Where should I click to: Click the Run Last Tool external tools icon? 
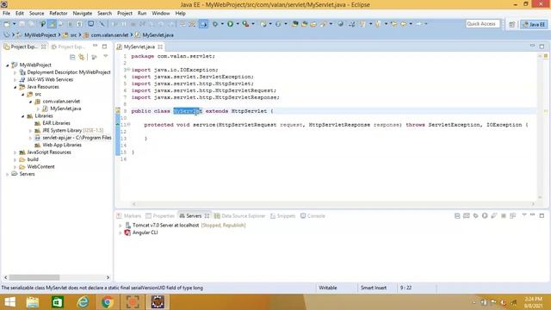245,24
